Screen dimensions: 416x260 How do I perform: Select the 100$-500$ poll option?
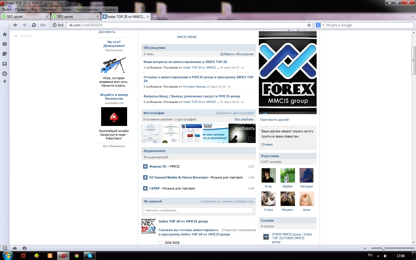coord(161,243)
